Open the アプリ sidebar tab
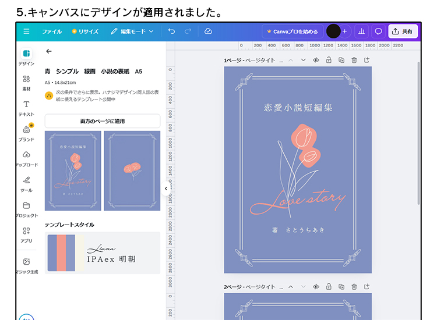The height and width of the screenshot is (320, 437). tap(26, 235)
